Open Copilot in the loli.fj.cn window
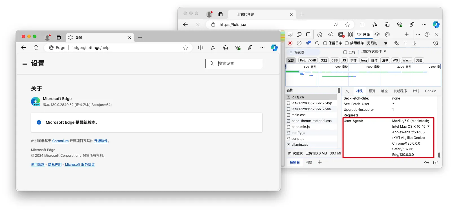Screen dimensions: 452x212 tap(436, 25)
